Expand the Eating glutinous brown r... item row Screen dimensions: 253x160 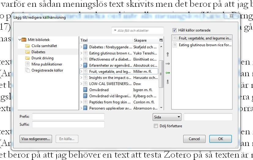[81, 53]
